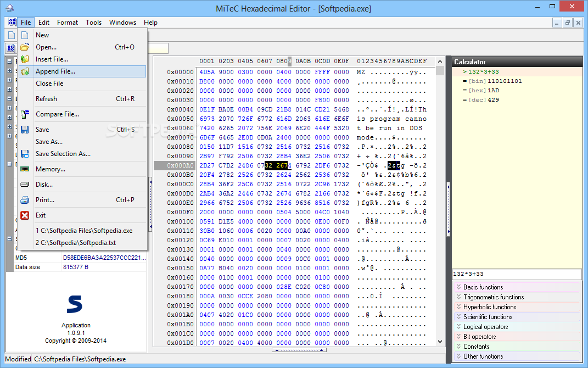588x368 pixels.
Task: Click the New file icon in File menu
Action: [x=25, y=35]
